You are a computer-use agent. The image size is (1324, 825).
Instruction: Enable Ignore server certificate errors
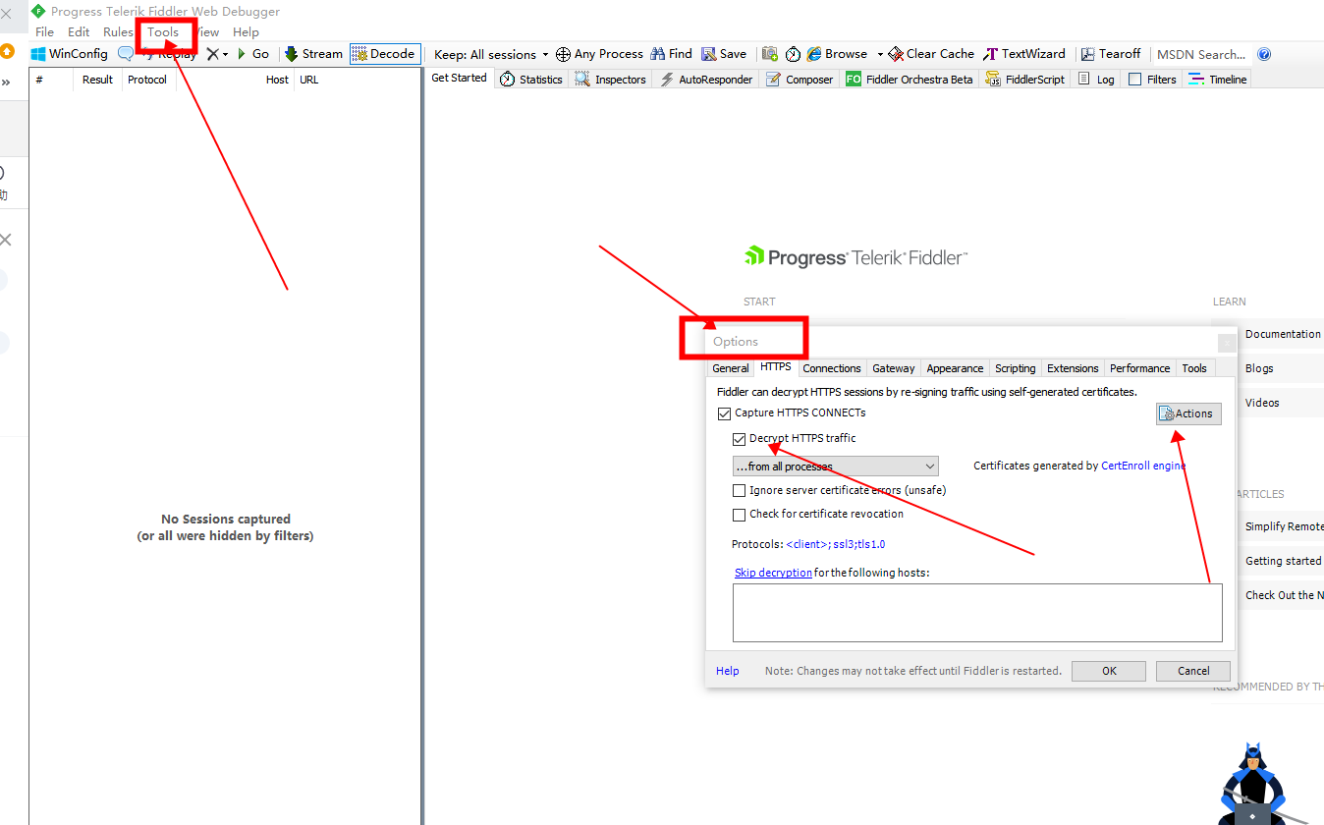(x=740, y=490)
